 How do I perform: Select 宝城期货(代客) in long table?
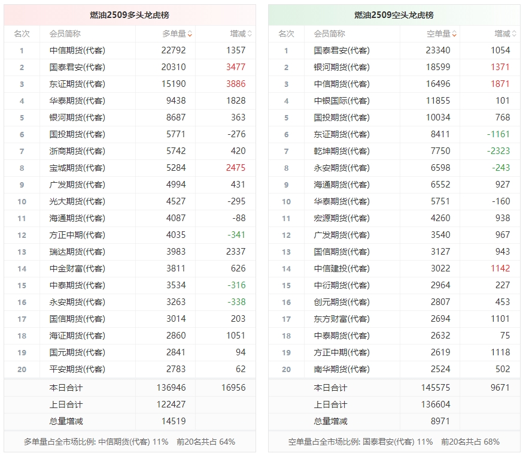coord(77,168)
